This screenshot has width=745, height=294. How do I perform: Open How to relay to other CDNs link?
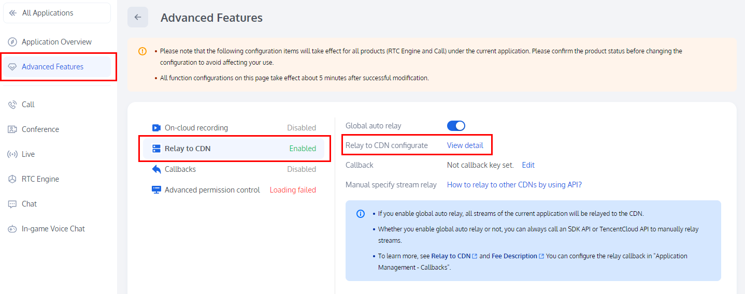(514, 185)
